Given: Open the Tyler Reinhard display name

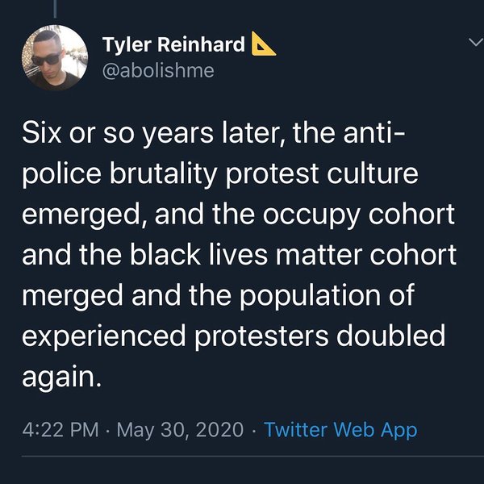Looking at the screenshot, I should 173,45.
